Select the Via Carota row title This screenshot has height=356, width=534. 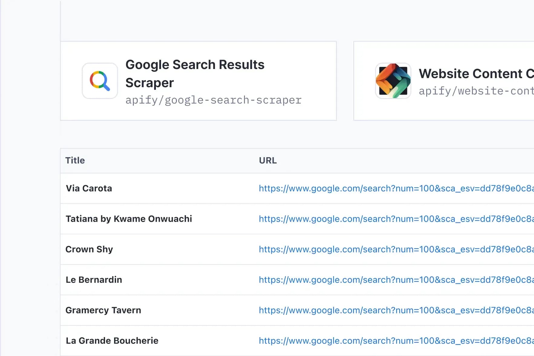click(x=89, y=188)
